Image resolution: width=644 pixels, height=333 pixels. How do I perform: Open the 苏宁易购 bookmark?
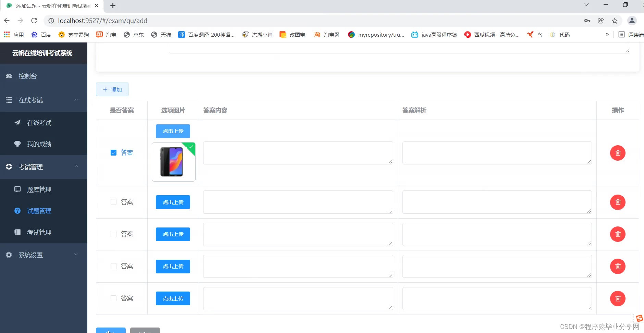point(74,35)
